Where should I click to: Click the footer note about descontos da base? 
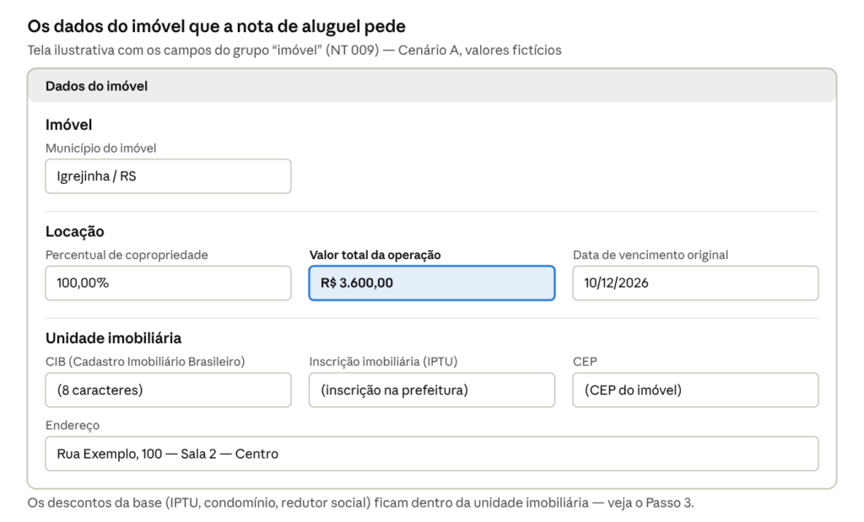tap(361, 503)
